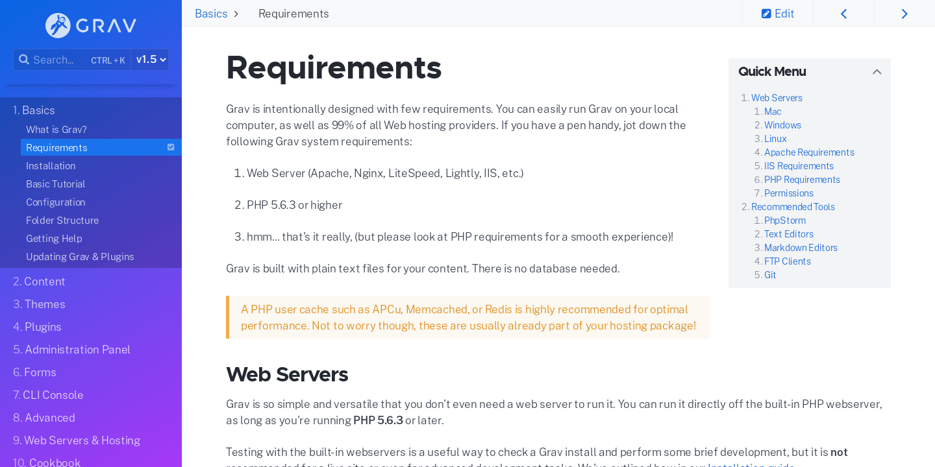Jump to Linux in Quick Menu

[x=775, y=139]
